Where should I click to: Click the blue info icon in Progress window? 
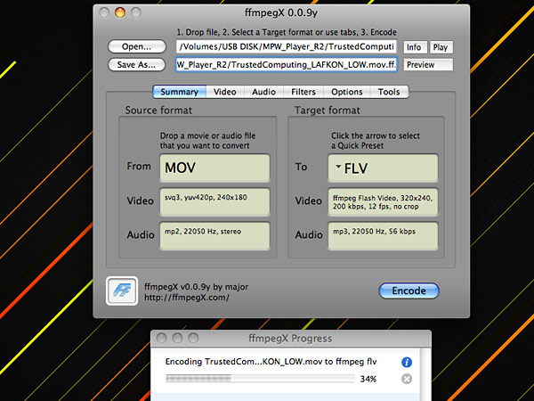tap(407, 362)
